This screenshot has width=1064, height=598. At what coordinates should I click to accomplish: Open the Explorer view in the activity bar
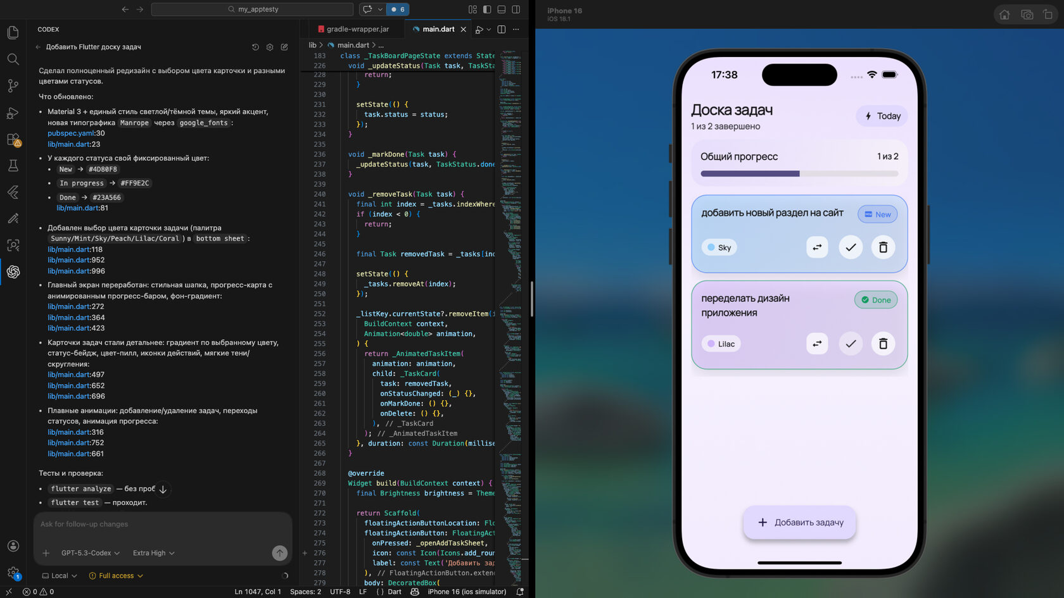13,32
